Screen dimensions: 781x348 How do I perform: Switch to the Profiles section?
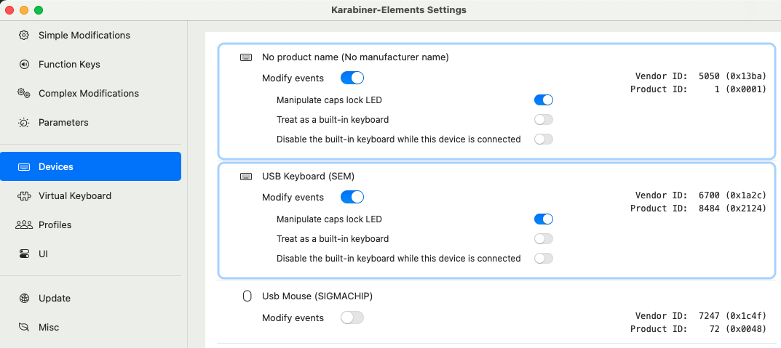click(91, 224)
